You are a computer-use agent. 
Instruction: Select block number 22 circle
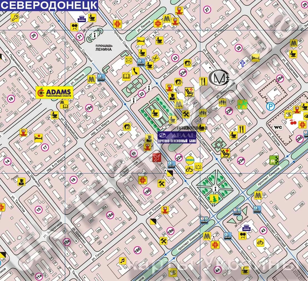141,94
